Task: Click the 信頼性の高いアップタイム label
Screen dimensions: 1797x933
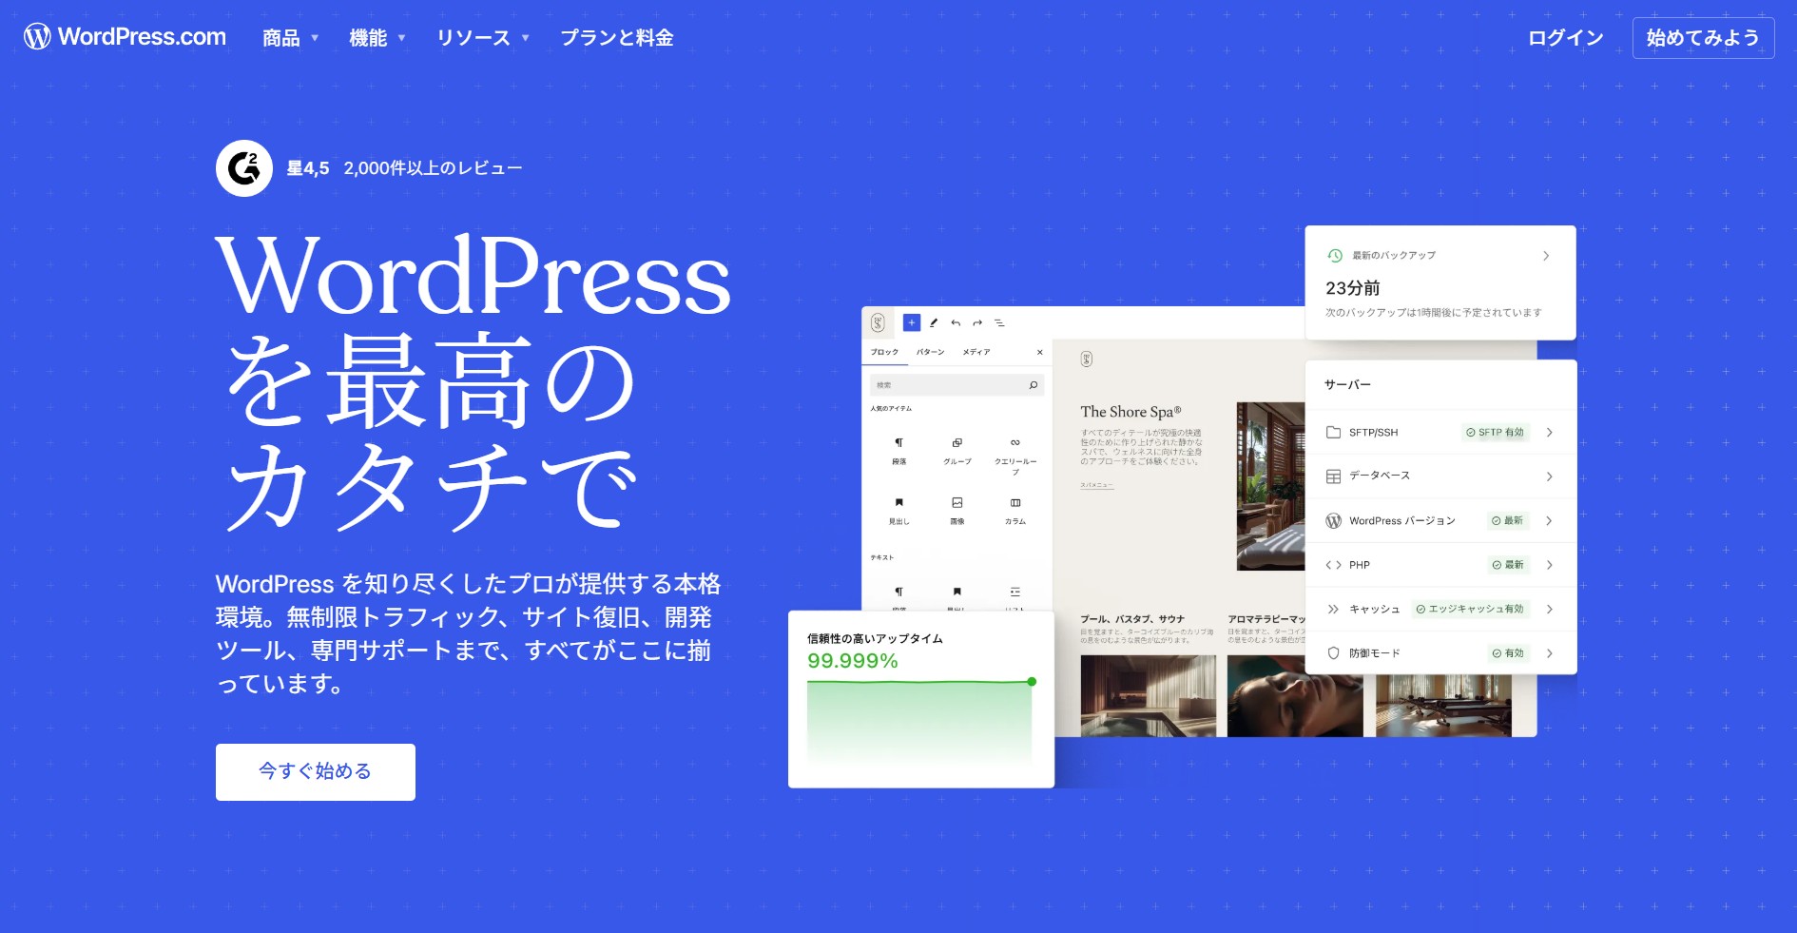Action: tap(876, 639)
